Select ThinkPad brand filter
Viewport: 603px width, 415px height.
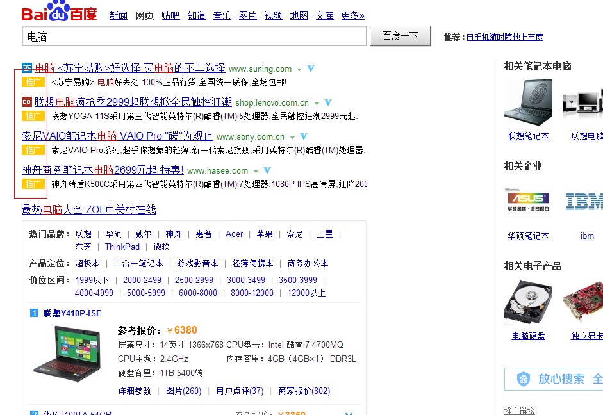tap(122, 247)
